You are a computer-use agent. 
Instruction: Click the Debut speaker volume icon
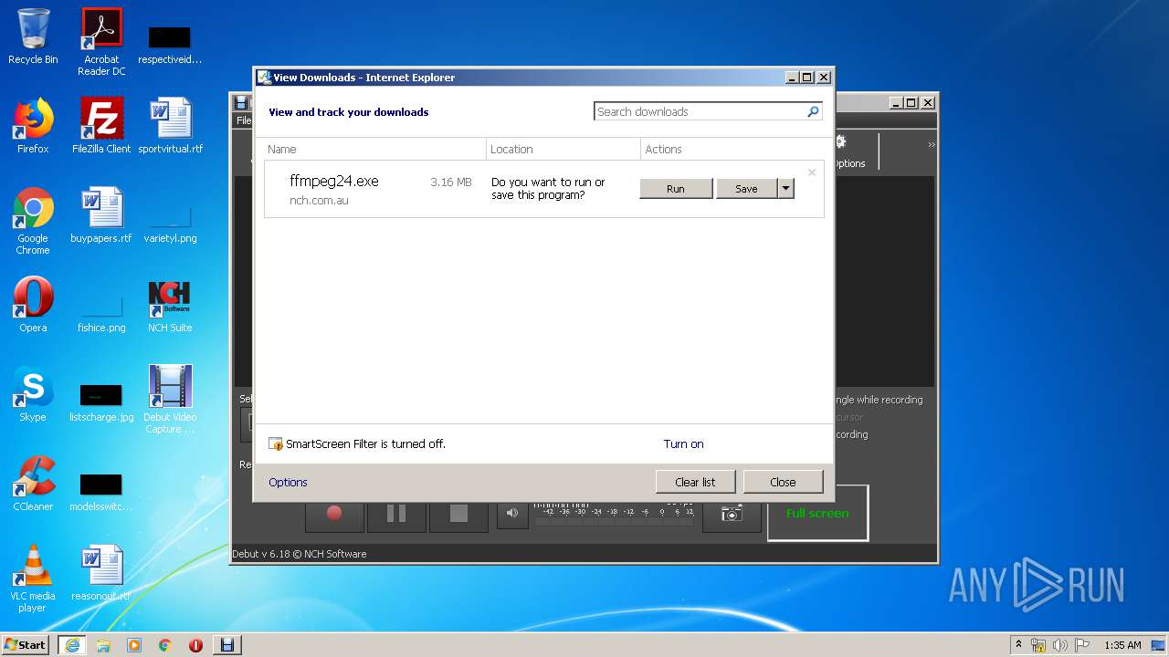click(511, 514)
